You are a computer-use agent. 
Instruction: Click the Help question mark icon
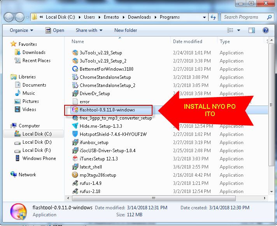[x=265, y=30]
